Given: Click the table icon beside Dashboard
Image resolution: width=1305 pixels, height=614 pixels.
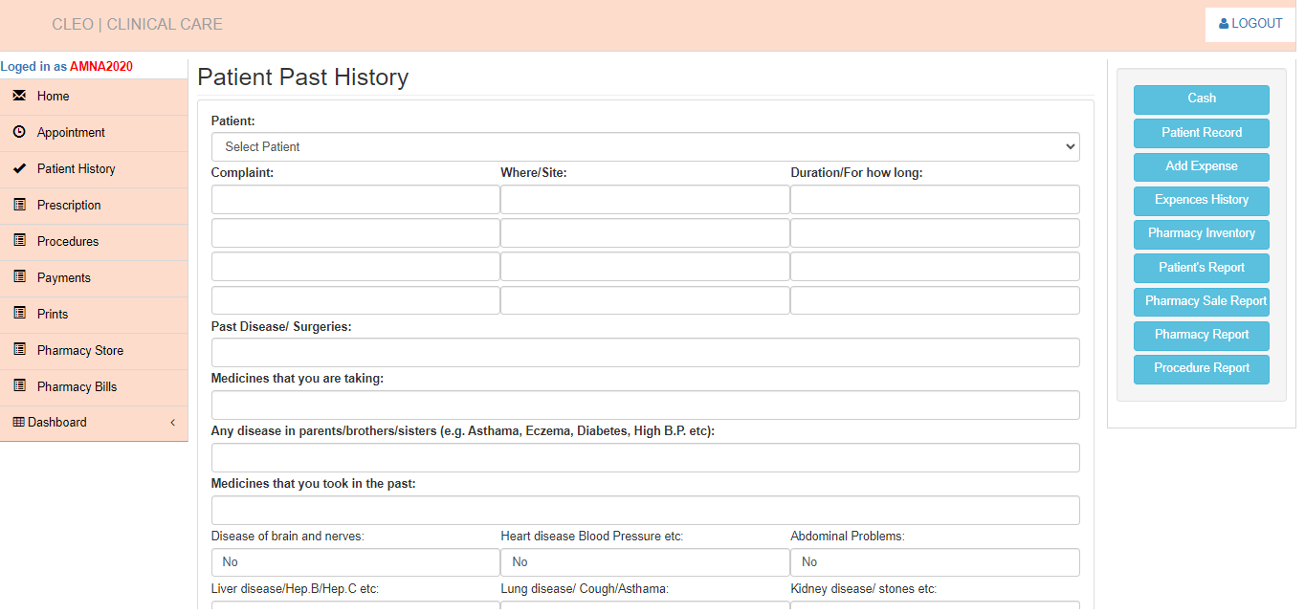Looking at the screenshot, I should 18,423.
